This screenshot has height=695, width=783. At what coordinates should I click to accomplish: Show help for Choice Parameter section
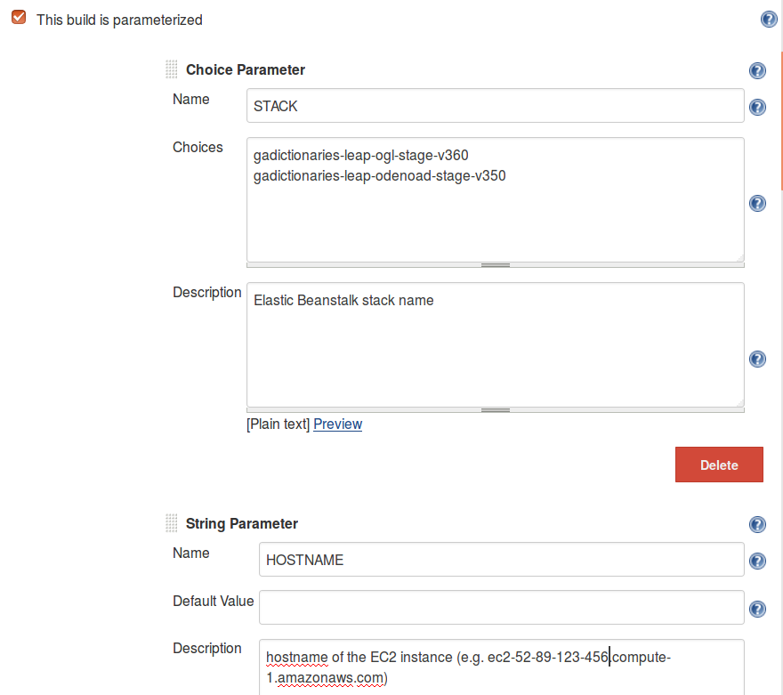click(757, 71)
